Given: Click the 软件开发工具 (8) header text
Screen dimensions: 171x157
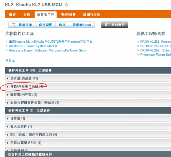Looking at the screenshot, I should 21,110.
